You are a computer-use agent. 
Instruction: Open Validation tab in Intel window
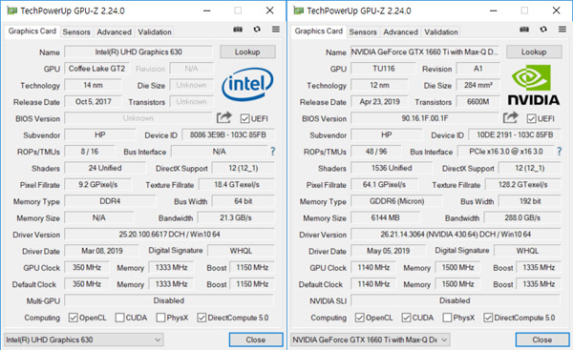154,32
